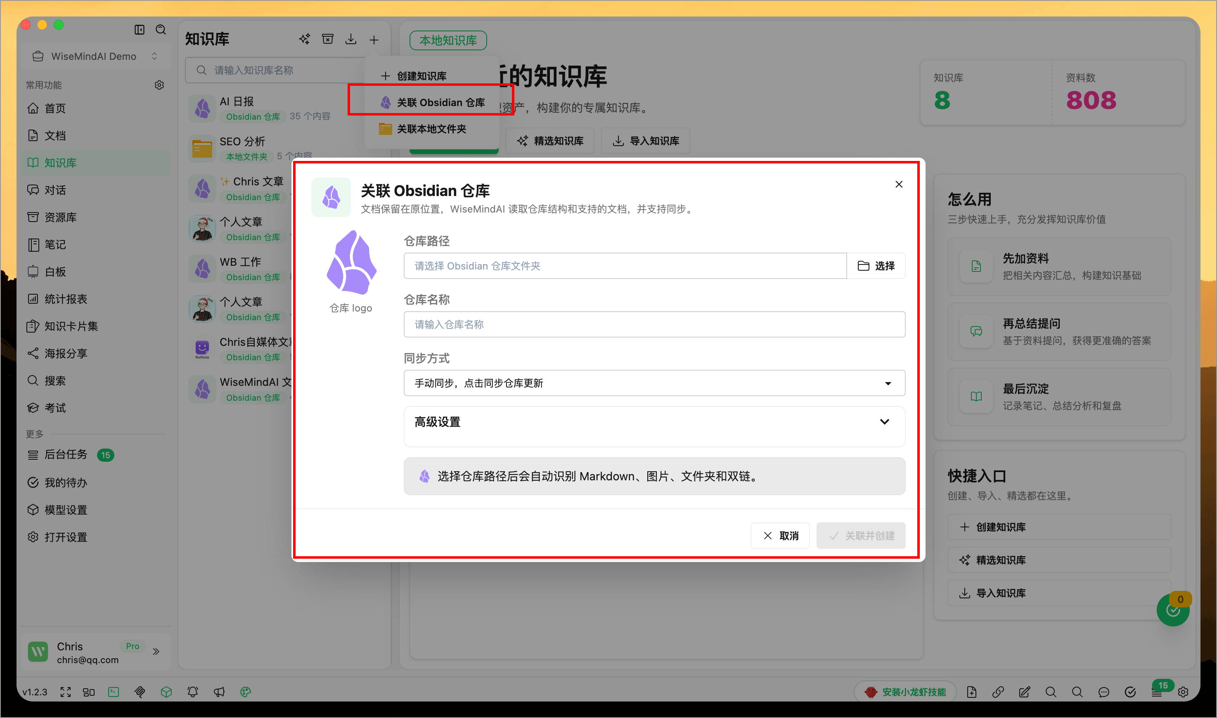Click the Chris user profile at sidebar bottom

(96, 652)
